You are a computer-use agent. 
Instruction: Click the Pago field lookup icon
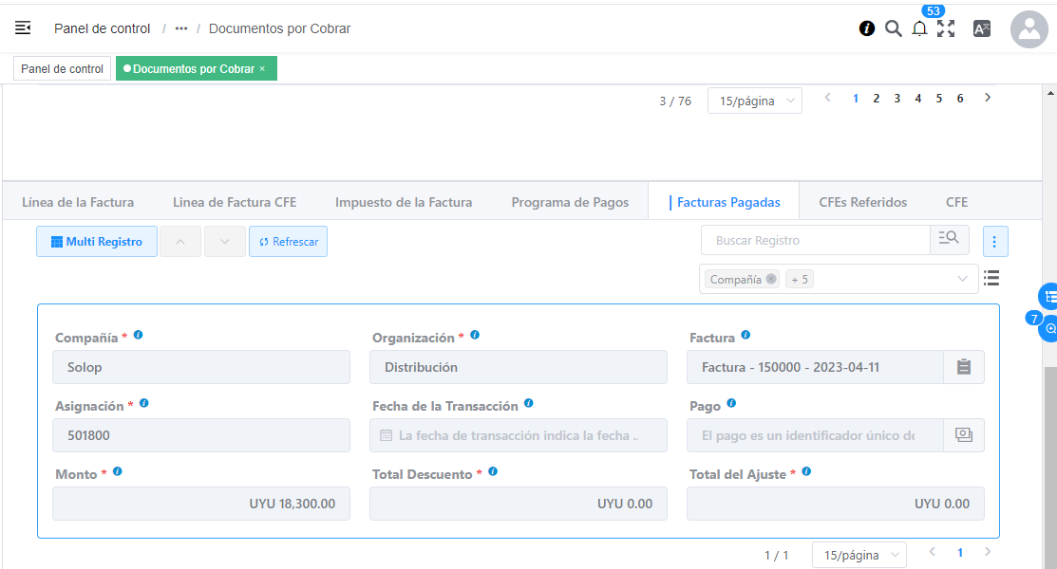click(x=963, y=434)
